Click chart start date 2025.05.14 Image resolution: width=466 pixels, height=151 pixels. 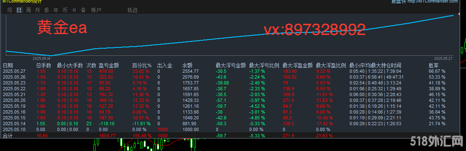(42, 59)
